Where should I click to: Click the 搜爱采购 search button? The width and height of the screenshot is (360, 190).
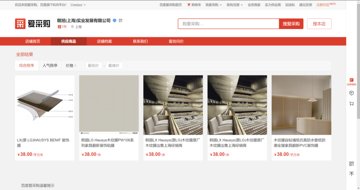(x=291, y=24)
